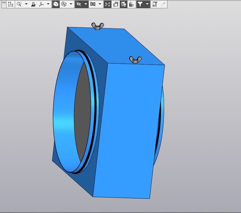Viewport: 241px width, 213px height.
Task: Switch to wireframe cube display mode
Action: click(64, 4)
